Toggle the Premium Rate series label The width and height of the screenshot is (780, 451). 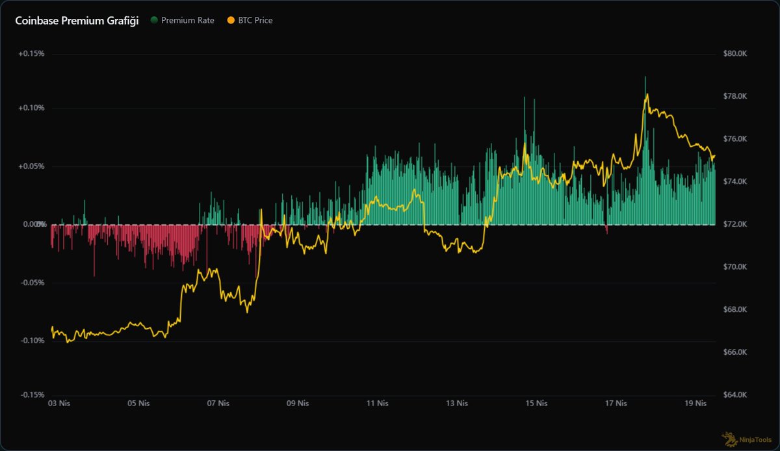coord(187,20)
